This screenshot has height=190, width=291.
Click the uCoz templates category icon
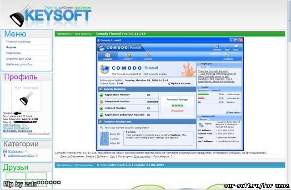[5, 155]
